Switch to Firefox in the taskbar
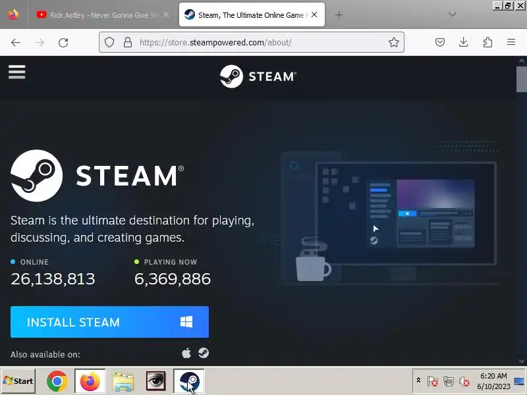This screenshot has height=395, width=527. pyautogui.click(x=90, y=381)
